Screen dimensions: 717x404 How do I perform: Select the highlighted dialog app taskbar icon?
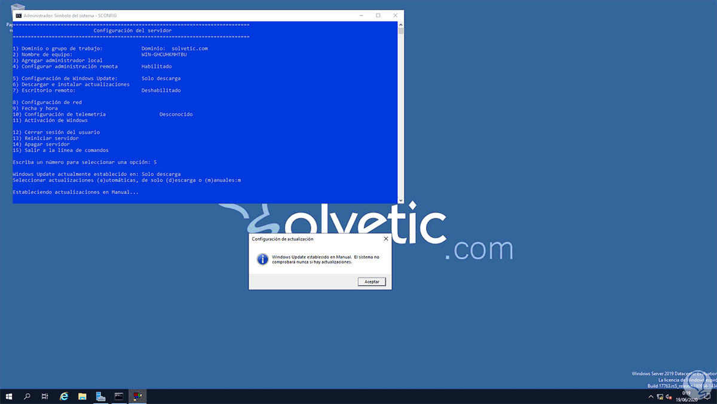tap(138, 396)
